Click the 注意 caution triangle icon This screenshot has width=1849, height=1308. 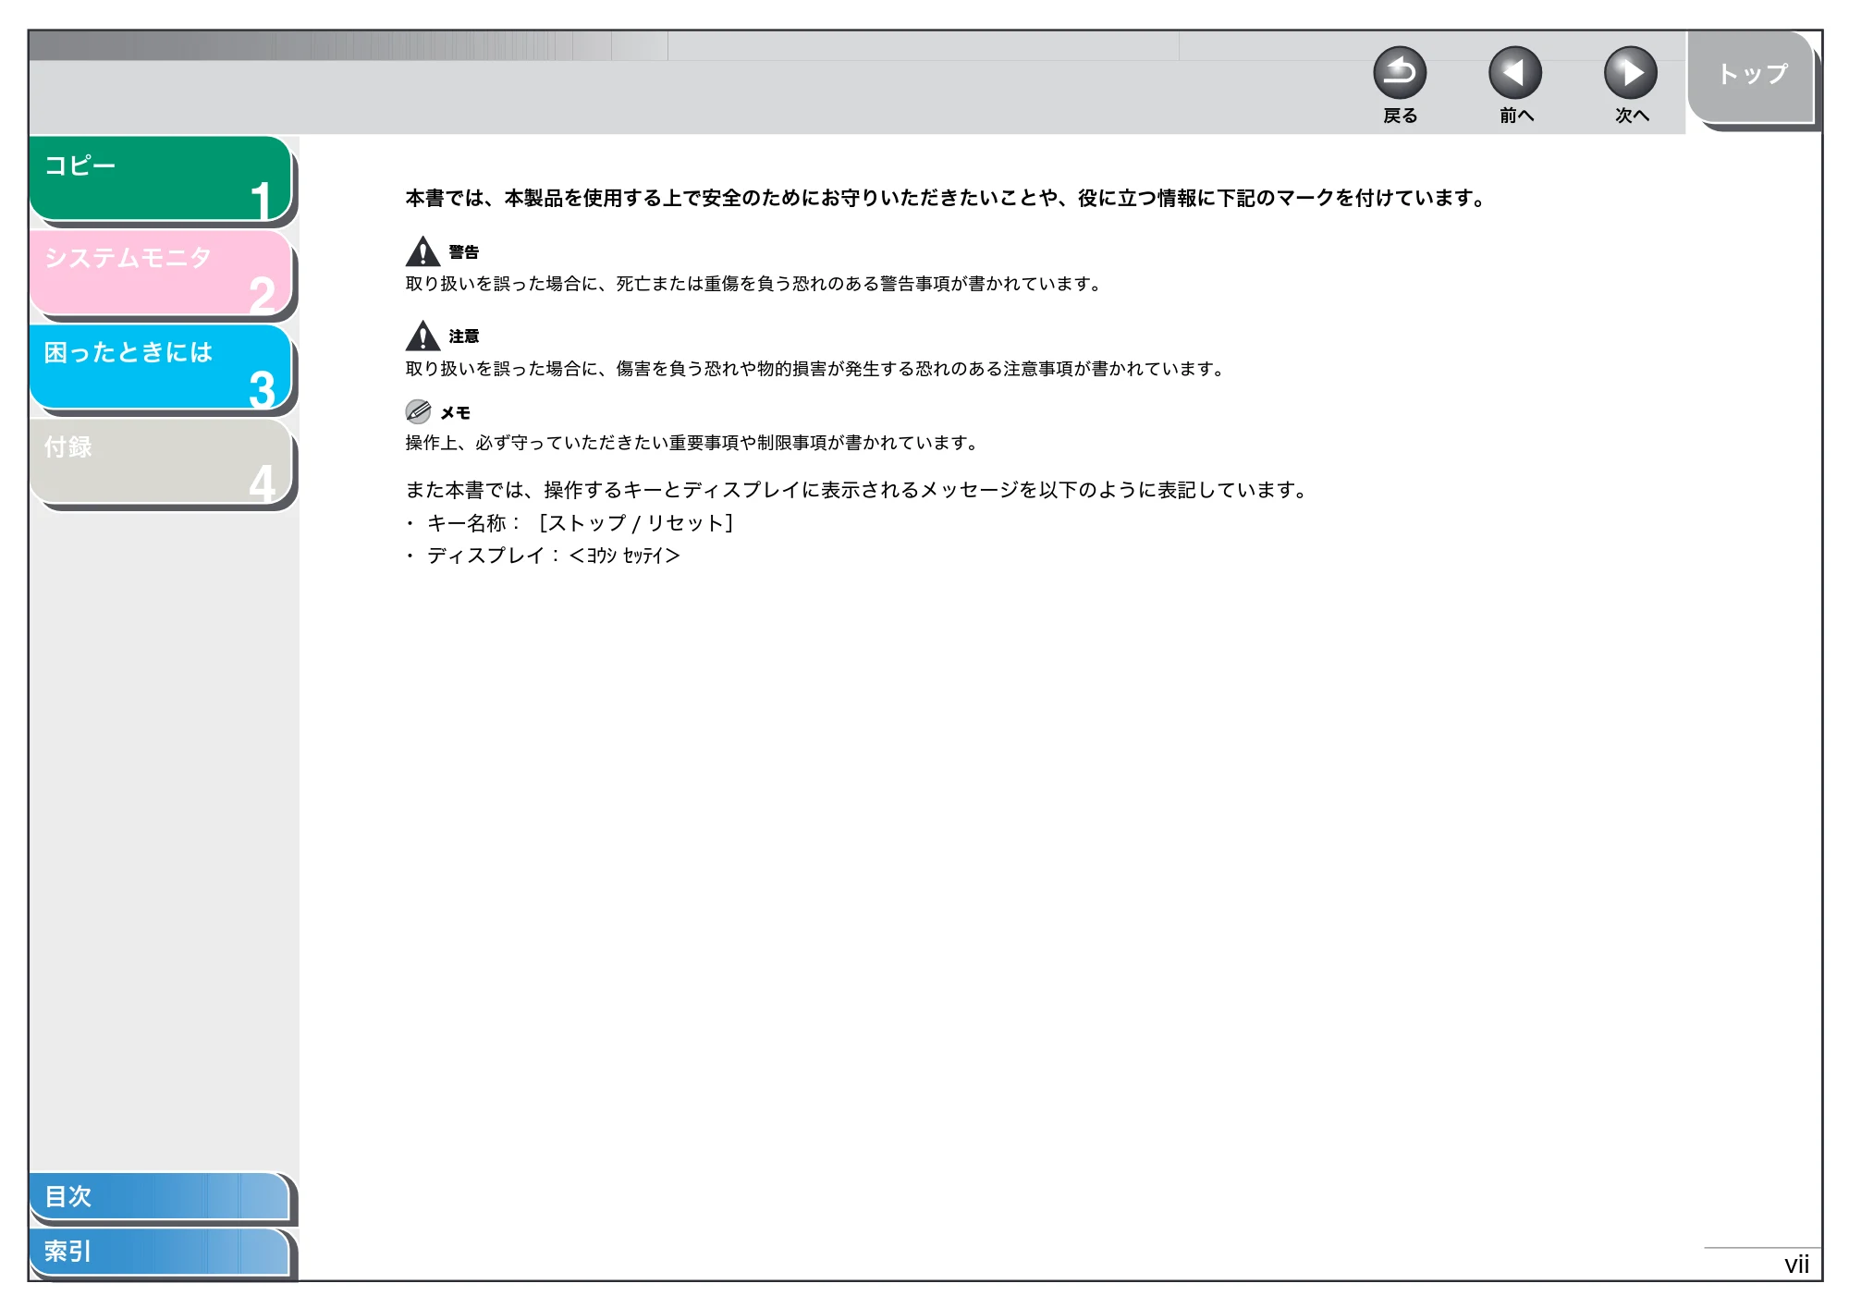[x=422, y=336]
